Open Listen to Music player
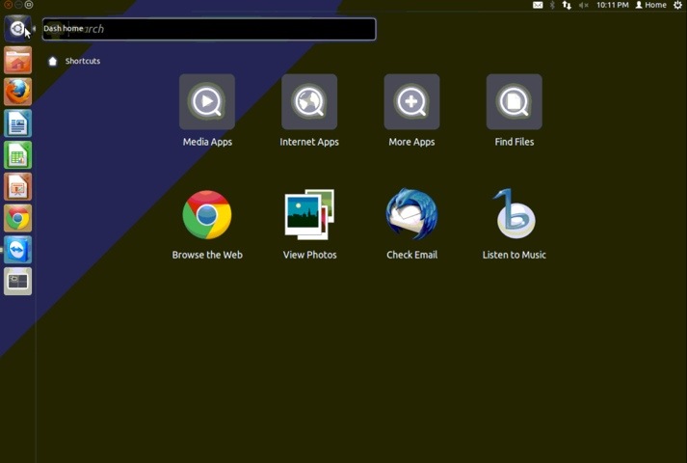This screenshot has height=463, width=687. pyautogui.click(x=514, y=215)
